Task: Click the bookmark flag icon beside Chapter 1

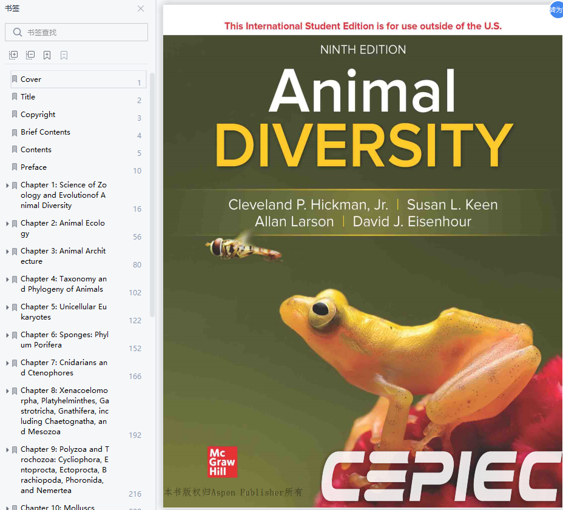Action: 15,186
